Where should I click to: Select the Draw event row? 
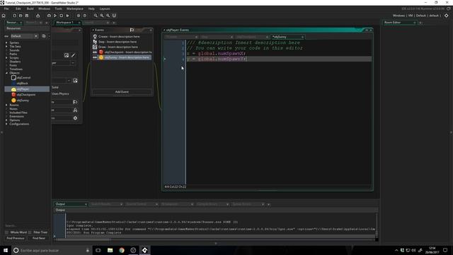(122, 47)
